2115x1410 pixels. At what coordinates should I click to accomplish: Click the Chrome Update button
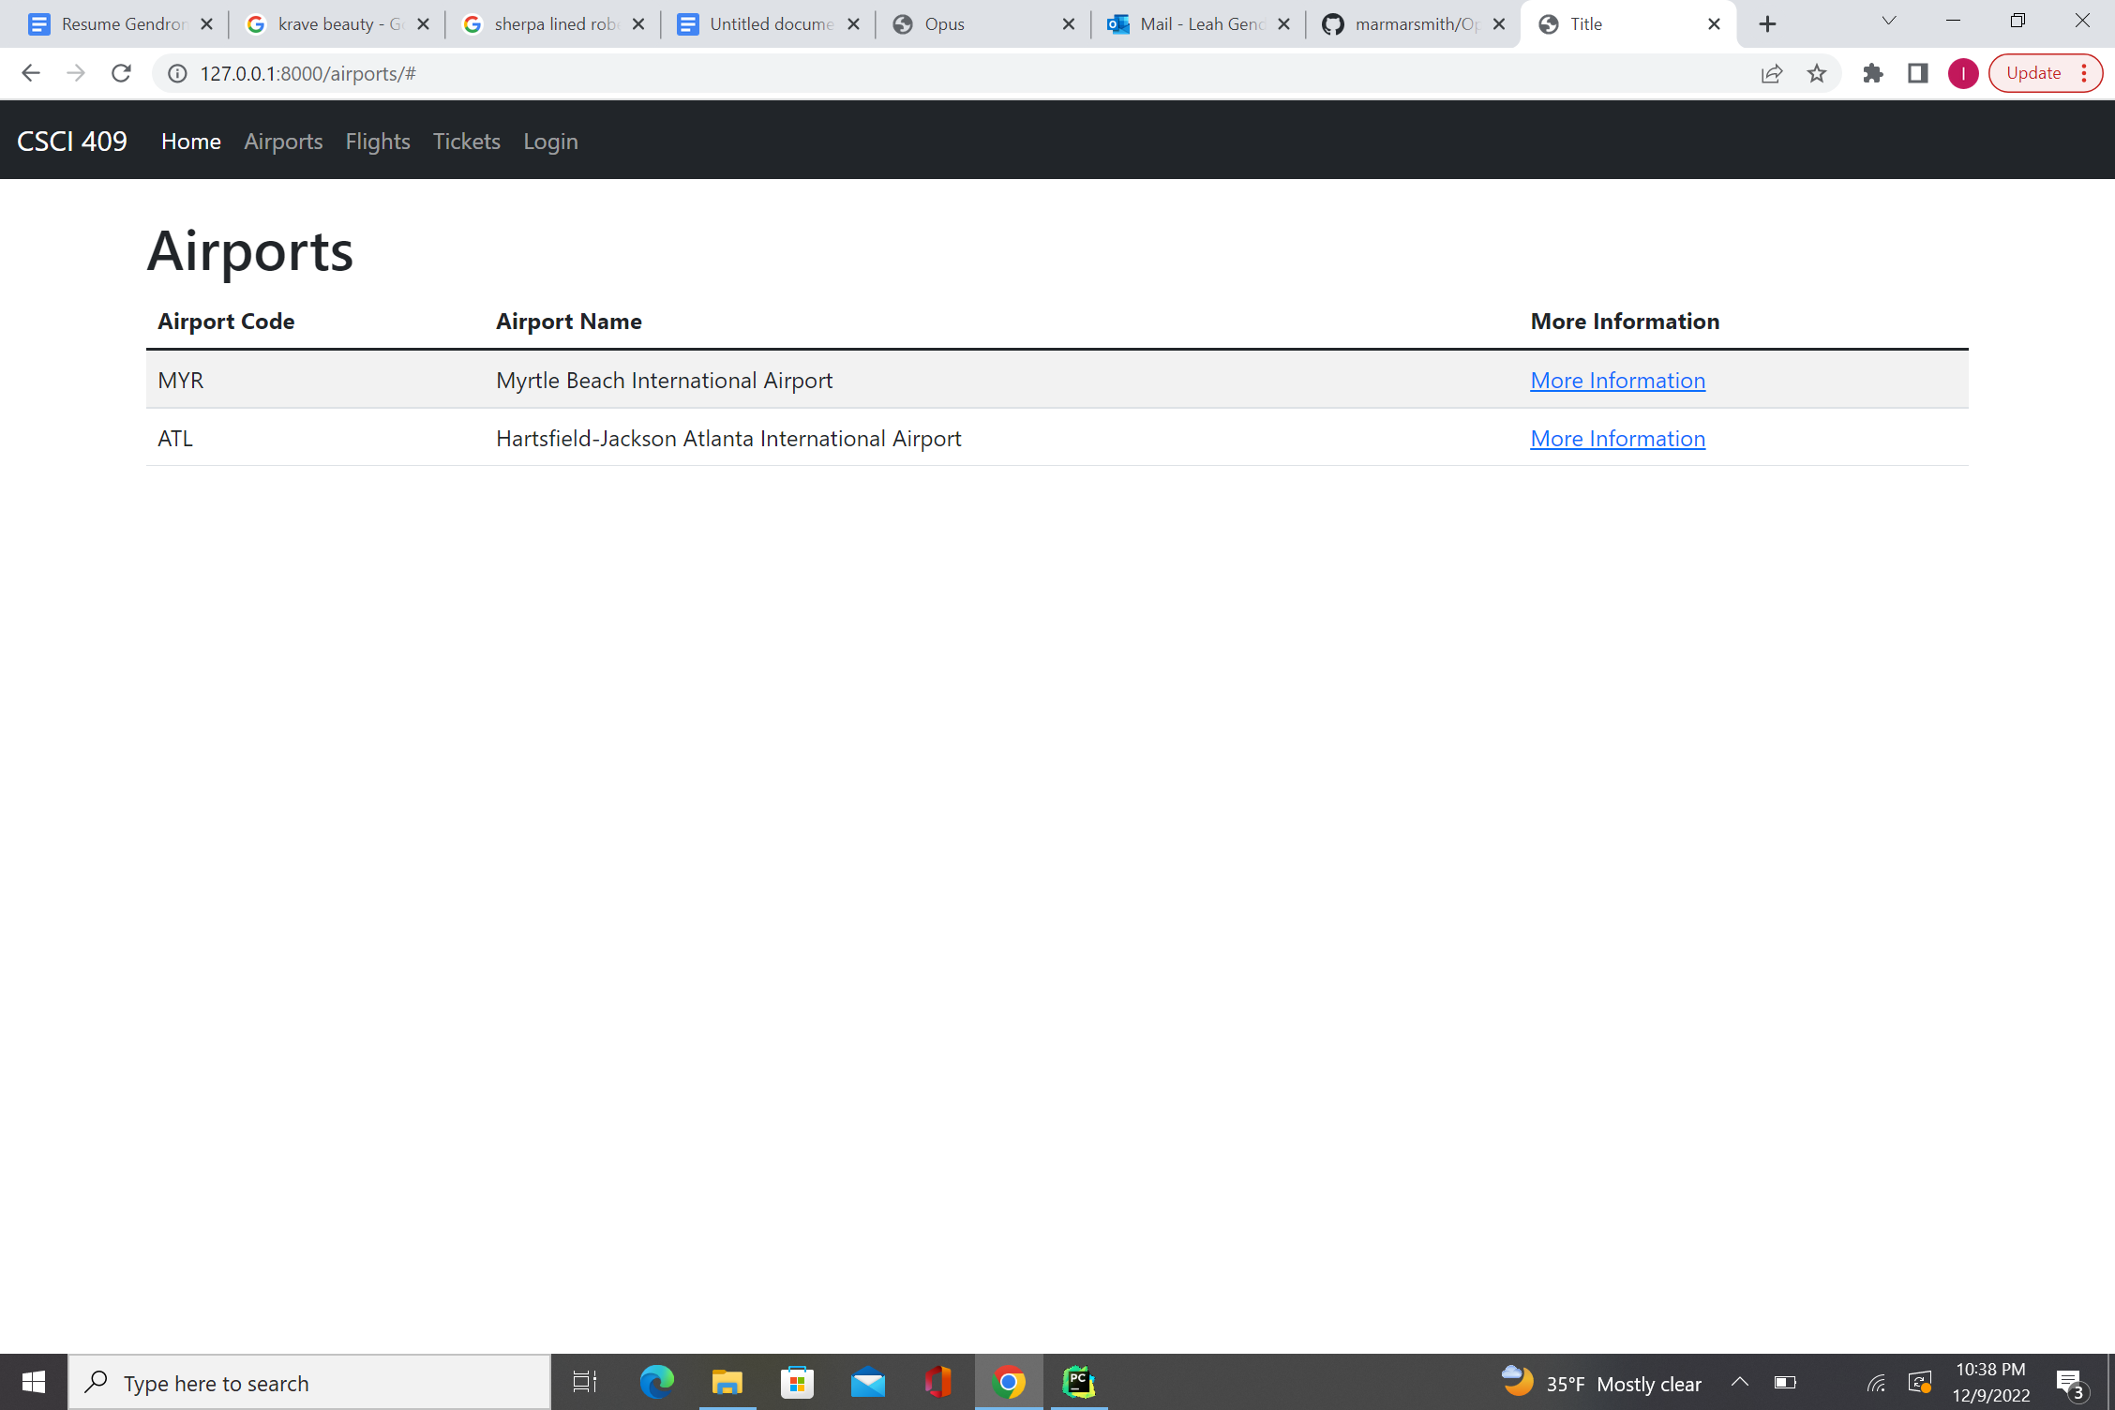[2046, 73]
